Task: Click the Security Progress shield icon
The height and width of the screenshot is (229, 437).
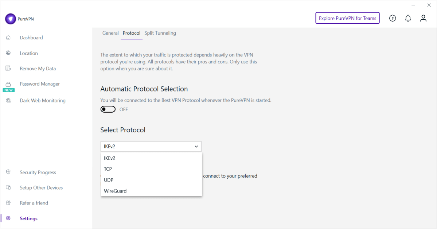Action: (x=8, y=172)
